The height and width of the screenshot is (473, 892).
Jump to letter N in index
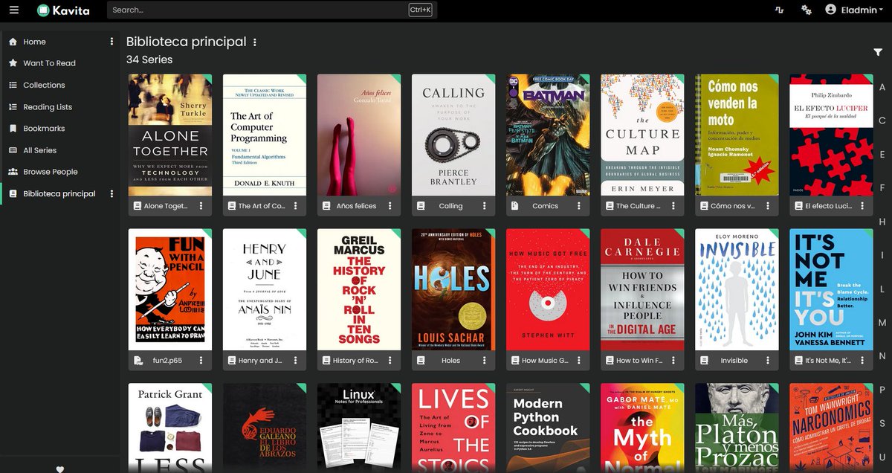[882, 356]
